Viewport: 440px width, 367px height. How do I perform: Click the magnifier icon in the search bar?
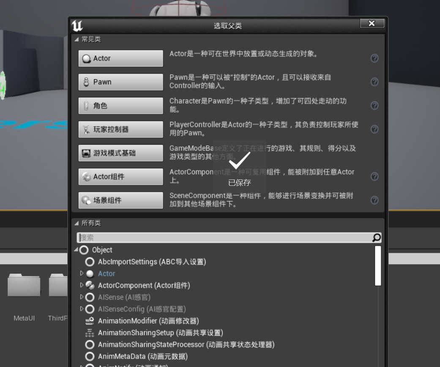[376, 238]
